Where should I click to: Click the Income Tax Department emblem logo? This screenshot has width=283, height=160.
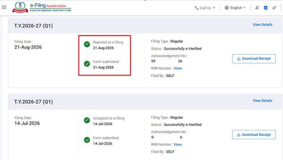tap(20, 7)
